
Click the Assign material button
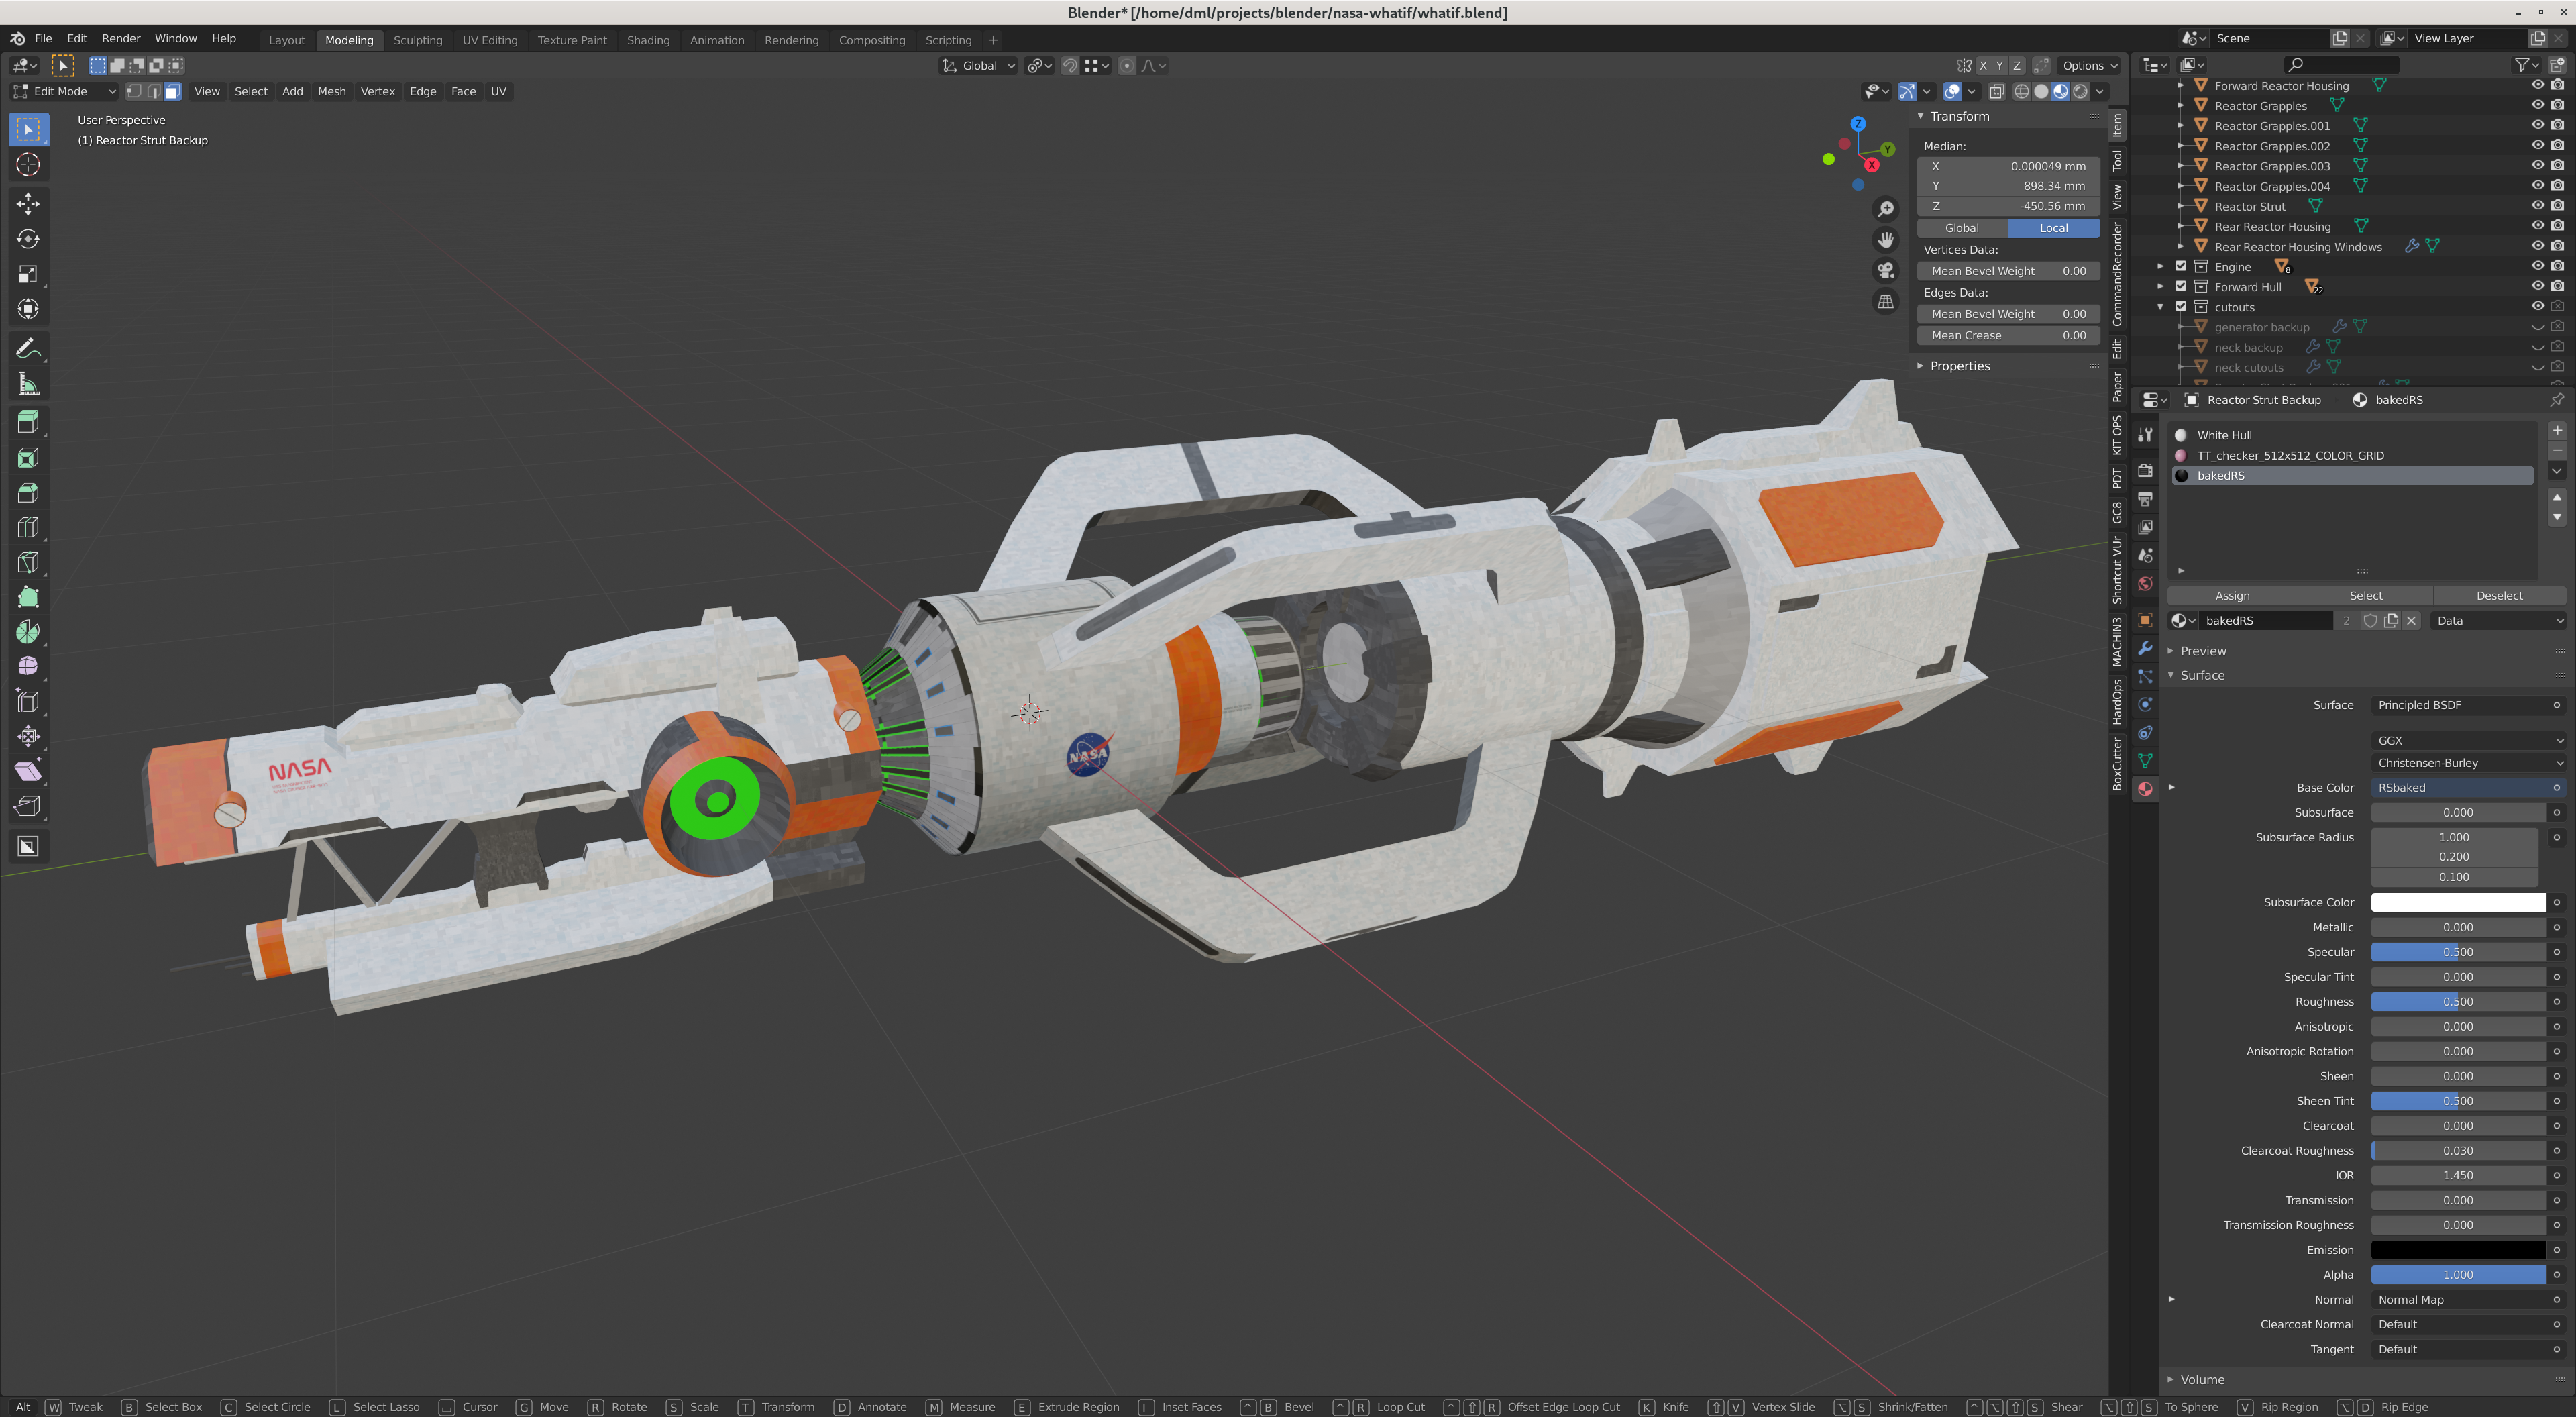pos(2232,596)
